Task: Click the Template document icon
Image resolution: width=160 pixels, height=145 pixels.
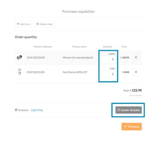Action: coord(16,110)
